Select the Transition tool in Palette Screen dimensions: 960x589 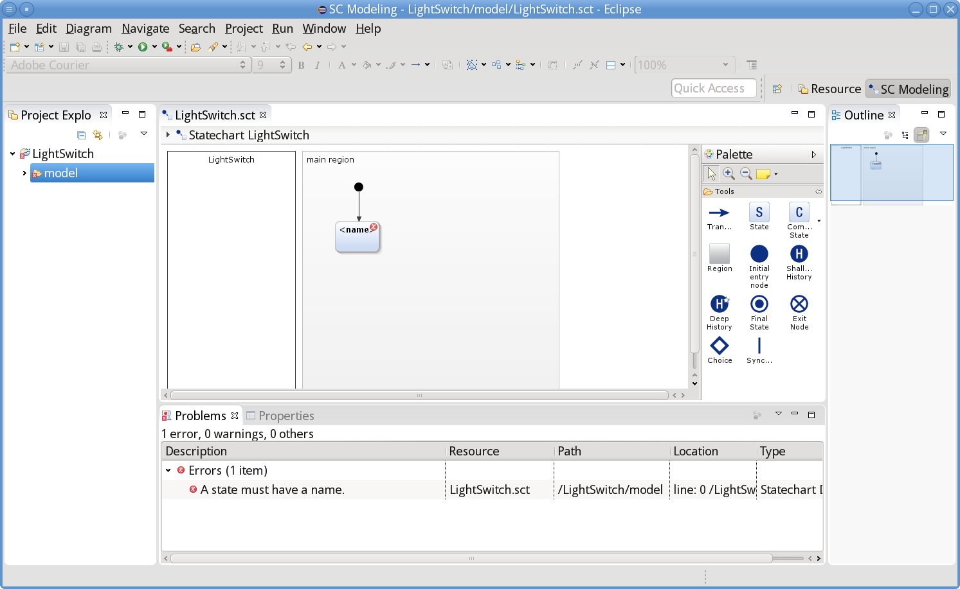click(719, 218)
